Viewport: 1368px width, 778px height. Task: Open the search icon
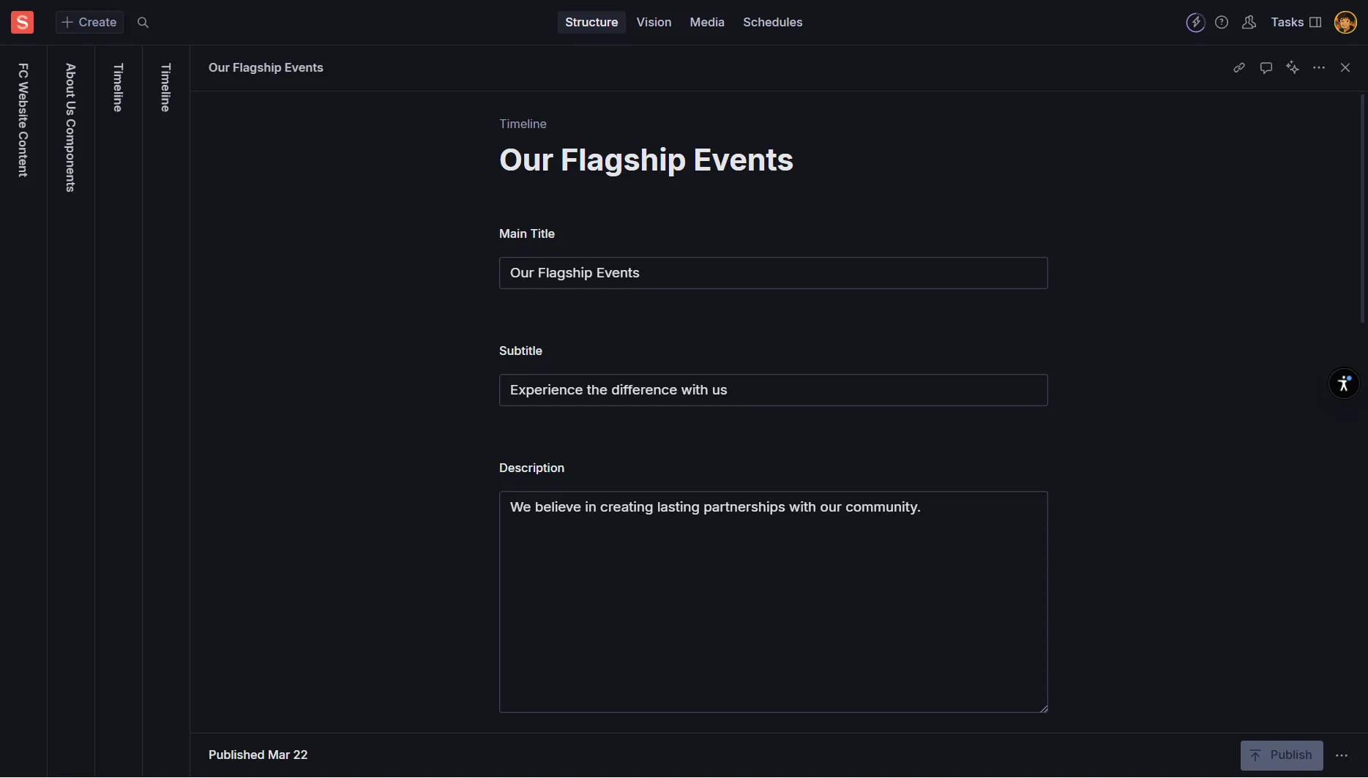click(x=143, y=23)
